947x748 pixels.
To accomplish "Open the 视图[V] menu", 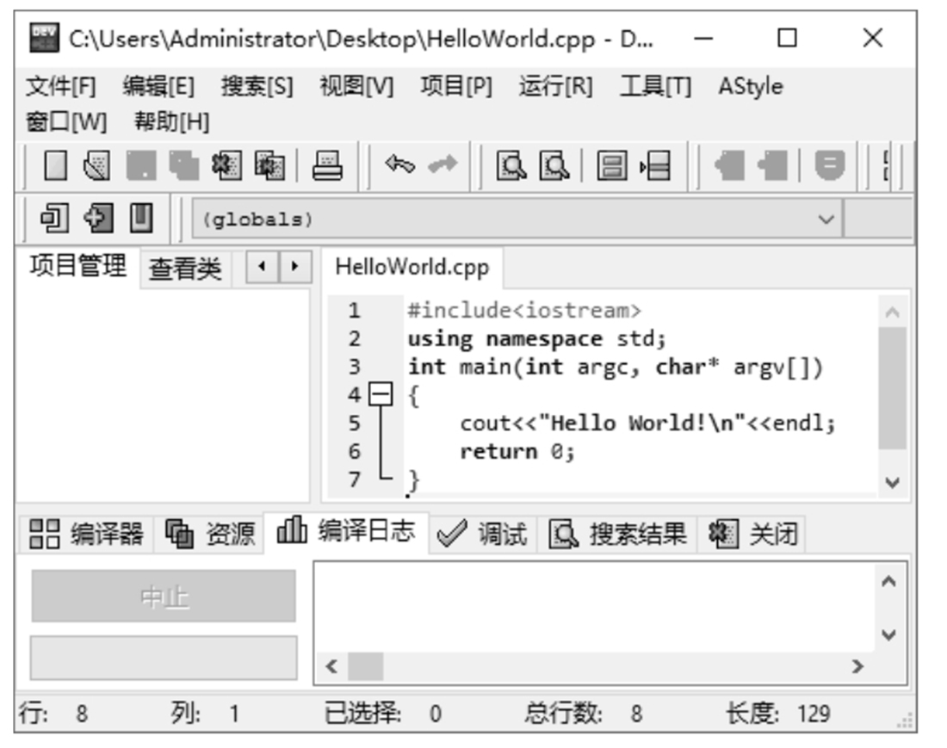I will (356, 86).
